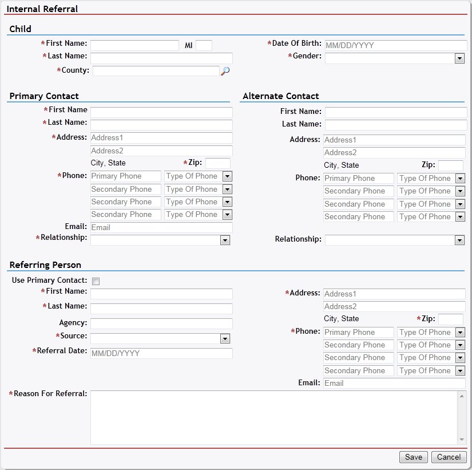Viewport: 472px width, 470px height.
Task: Open the Child Gender dropdown
Action: [x=459, y=58]
